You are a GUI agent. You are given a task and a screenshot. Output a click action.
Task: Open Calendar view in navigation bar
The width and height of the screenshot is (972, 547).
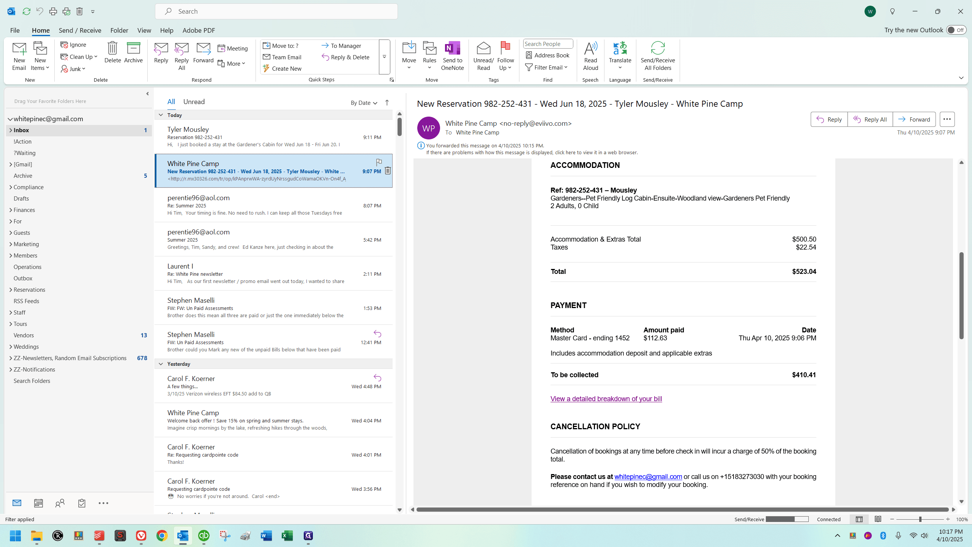click(x=38, y=503)
